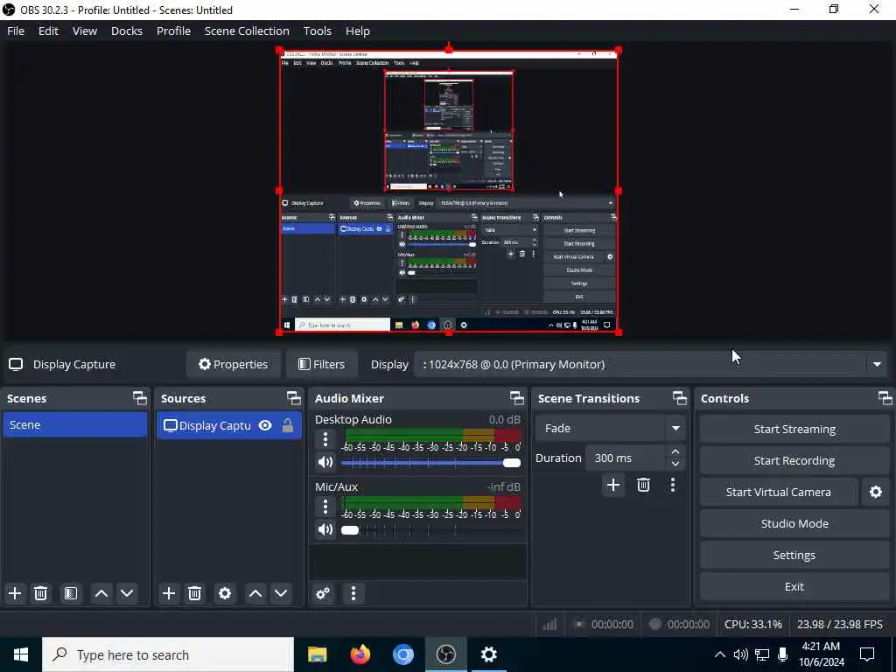Toggle lock on Display Capture source
Image resolution: width=896 pixels, height=672 pixels.
click(x=288, y=426)
